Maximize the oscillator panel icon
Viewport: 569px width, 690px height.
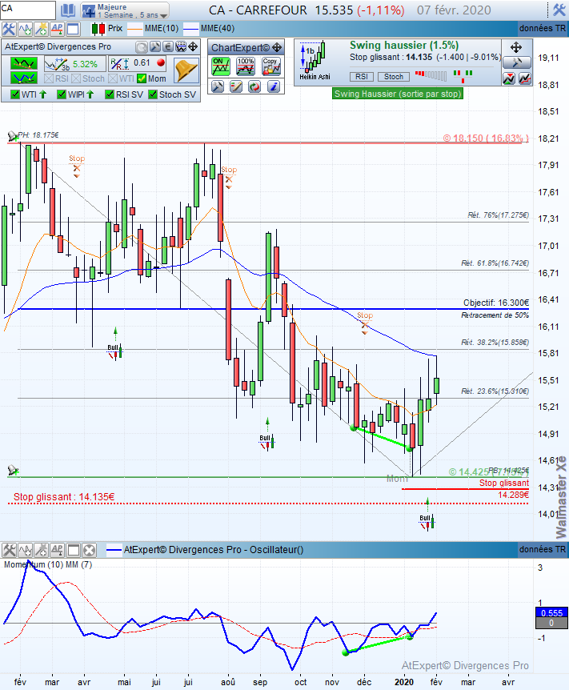click(x=73, y=550)
